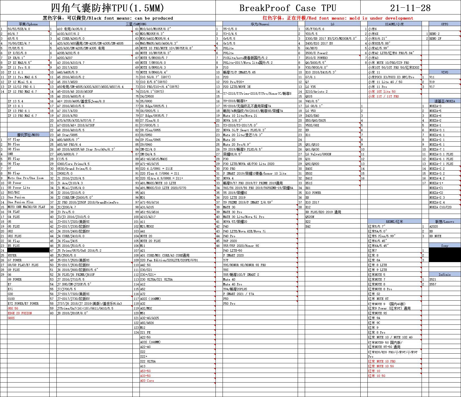Viewport: 461px width, 397px height.
Task: Select the VIVO header cell
Action: [x=445, y=72]
